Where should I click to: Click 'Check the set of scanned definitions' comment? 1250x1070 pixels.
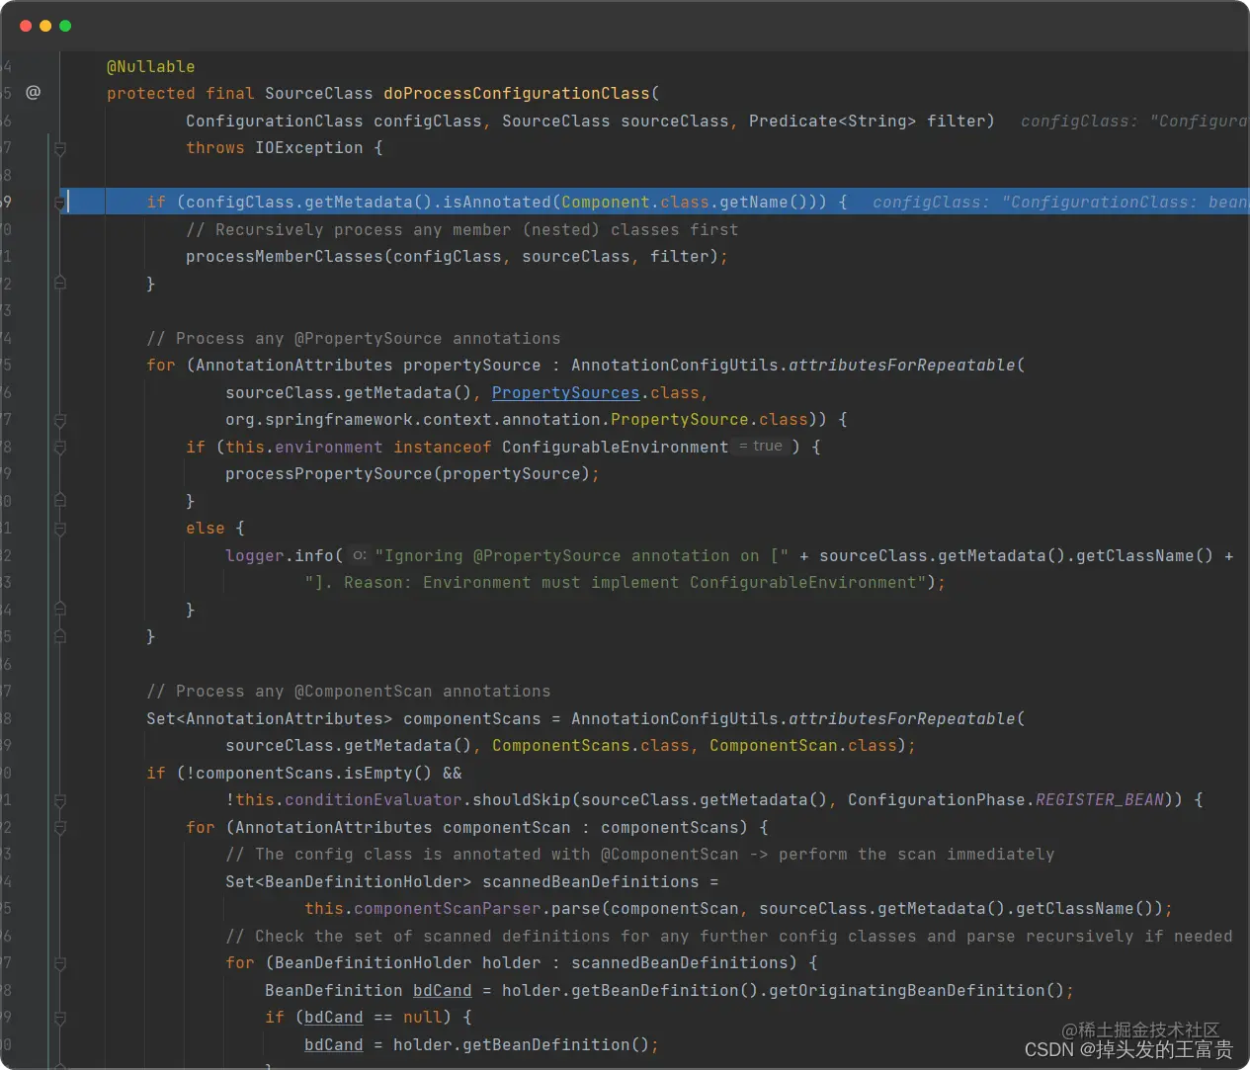728,936
